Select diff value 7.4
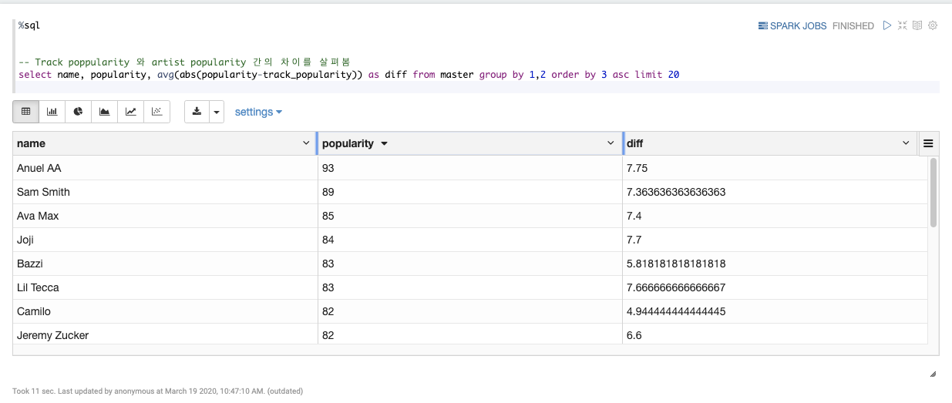This screenshot has height=403, width=952. point(775,216)
